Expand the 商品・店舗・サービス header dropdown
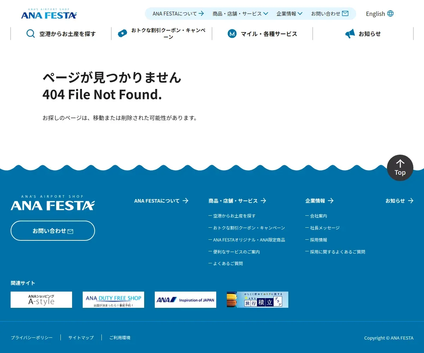Image resolution: width=424 pixels, height=353 pixels. pos(240,13)
